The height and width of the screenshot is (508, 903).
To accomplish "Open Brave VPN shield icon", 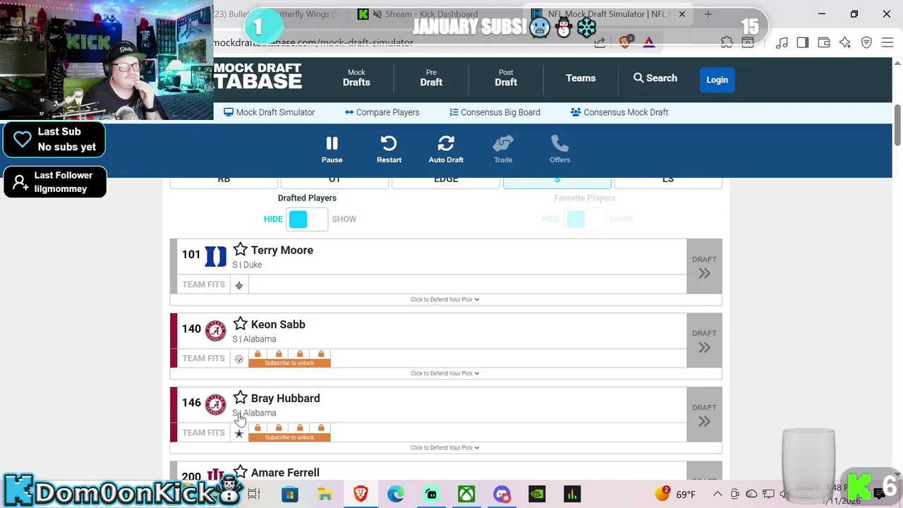I will [x=866, y=43].
